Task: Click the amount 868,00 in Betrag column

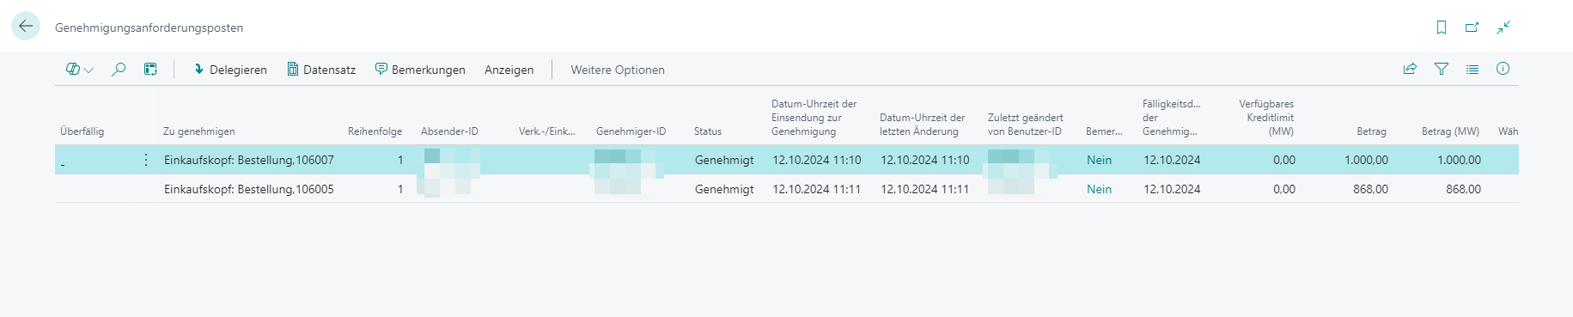Action: 1370,189
